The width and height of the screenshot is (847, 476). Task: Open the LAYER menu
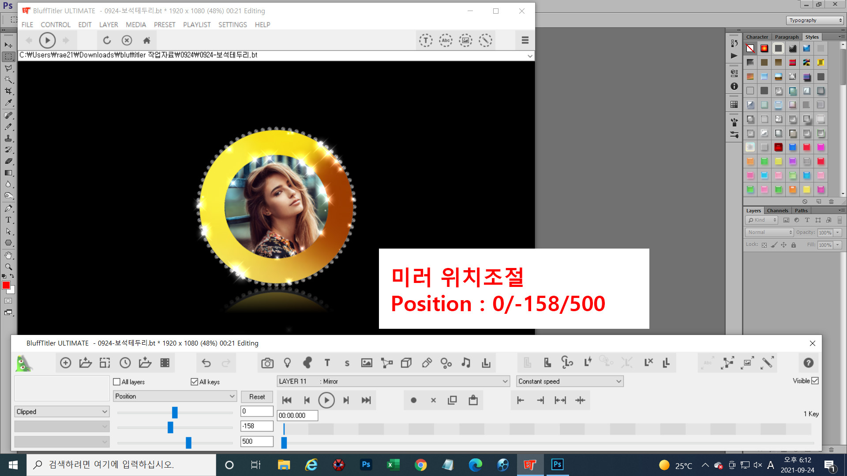(109, 25)
